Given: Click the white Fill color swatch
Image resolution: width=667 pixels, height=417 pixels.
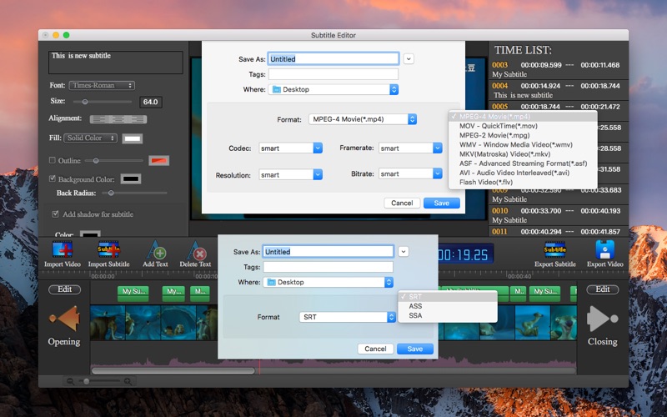Looking at the screenshot, I should 133,138.
